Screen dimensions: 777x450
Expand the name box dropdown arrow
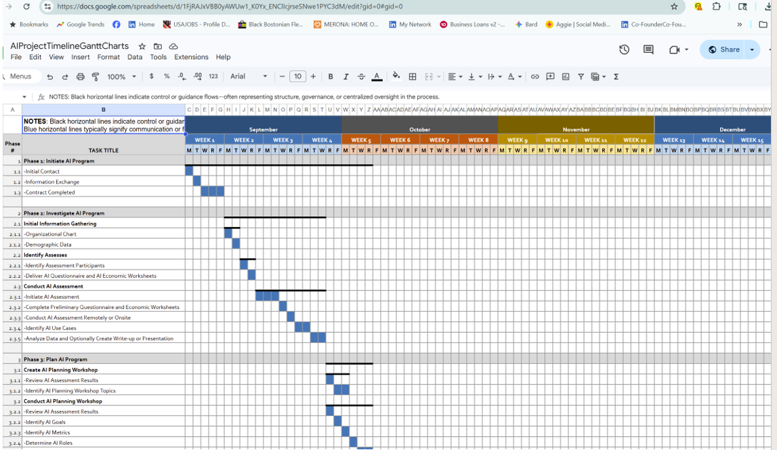click(x=24, y=97)
